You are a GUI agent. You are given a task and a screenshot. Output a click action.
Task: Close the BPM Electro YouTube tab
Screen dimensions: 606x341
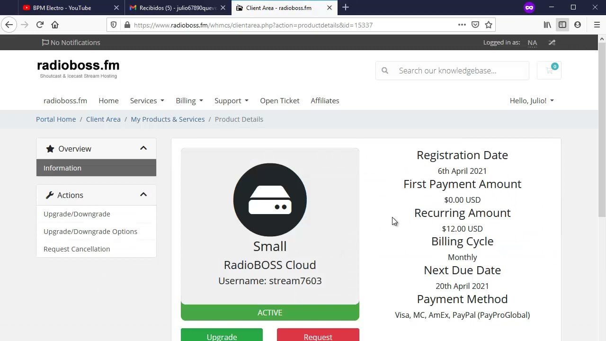pos(116,8)
